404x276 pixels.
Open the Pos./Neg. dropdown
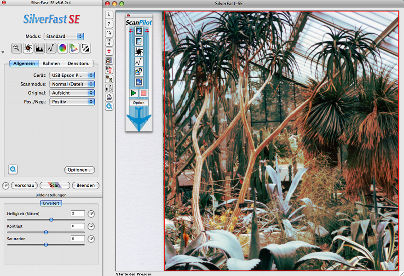pos(72,102)
